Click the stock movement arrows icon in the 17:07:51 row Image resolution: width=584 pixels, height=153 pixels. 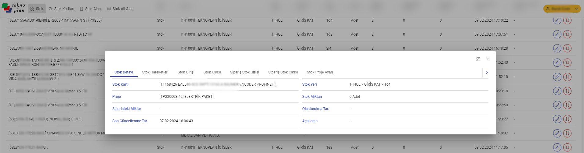(567, 34)
